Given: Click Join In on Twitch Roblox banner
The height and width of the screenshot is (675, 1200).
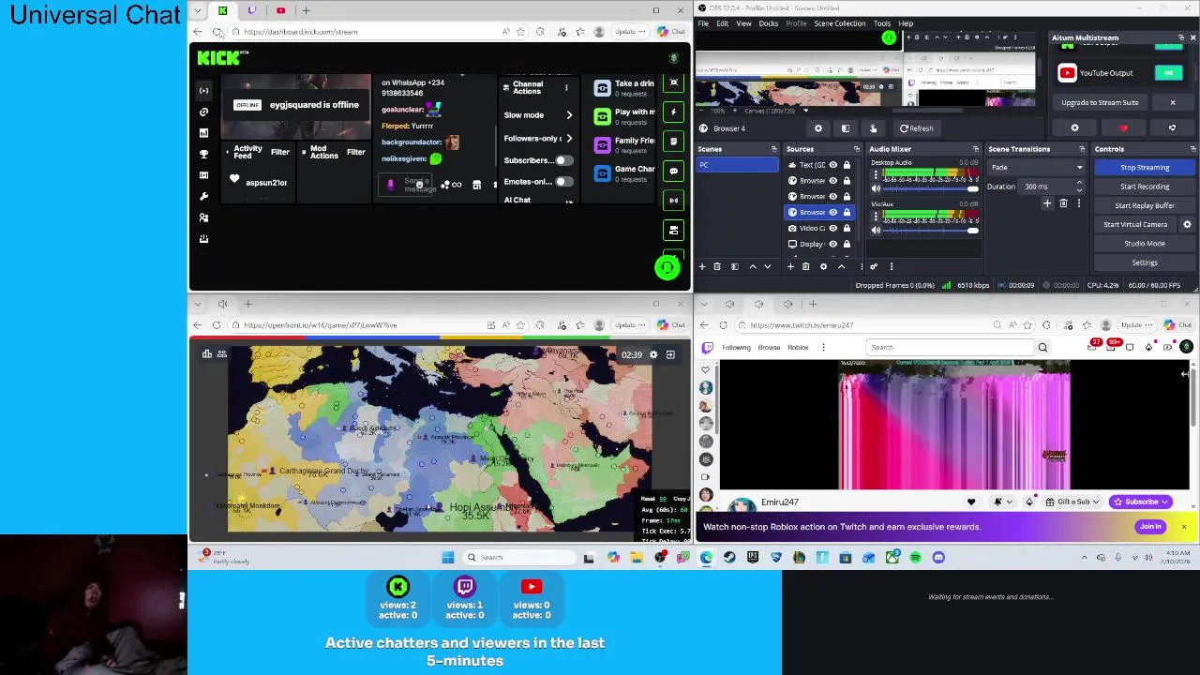Looking at the screenshot, I should pos(1150,527).
